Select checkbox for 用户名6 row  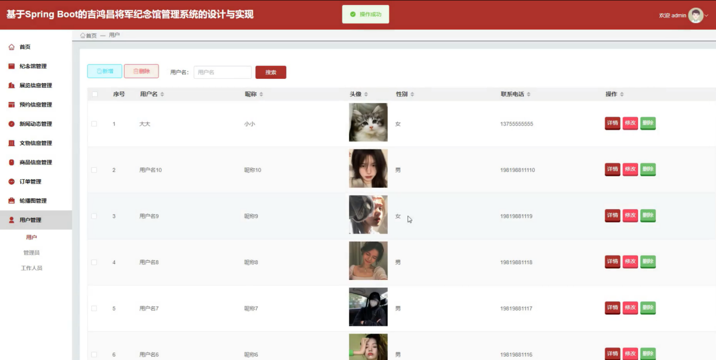[94, 355]
